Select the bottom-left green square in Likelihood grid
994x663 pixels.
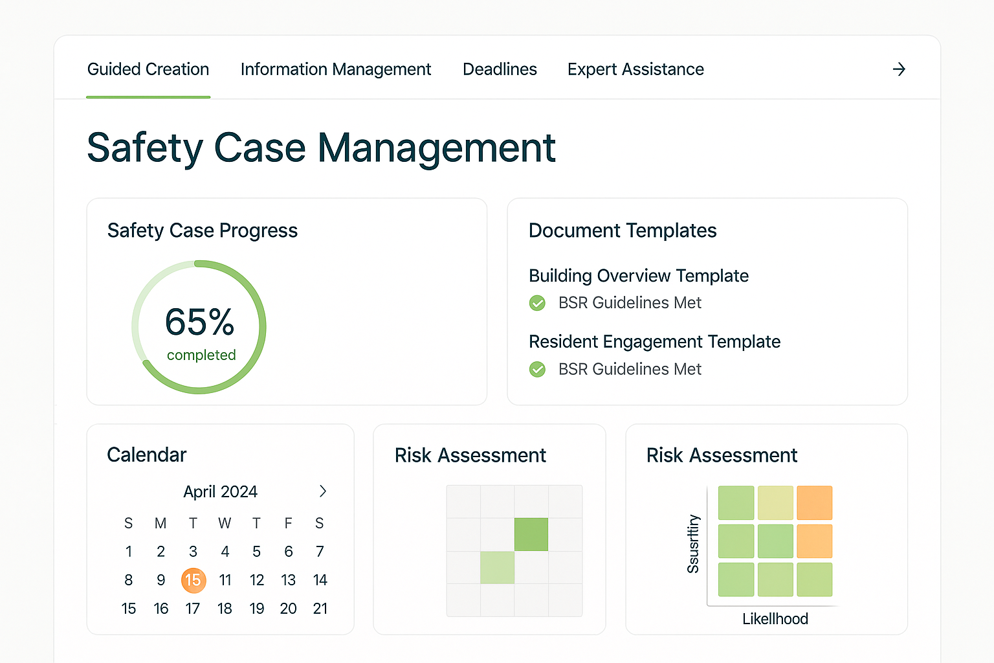point(736,581)
